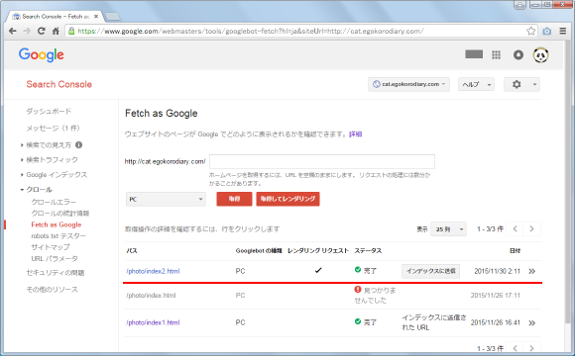Open details arrows for /photo/index1.html row
Image resolution: width=575 pixels, height=356 pixels.
click(532, 322)
